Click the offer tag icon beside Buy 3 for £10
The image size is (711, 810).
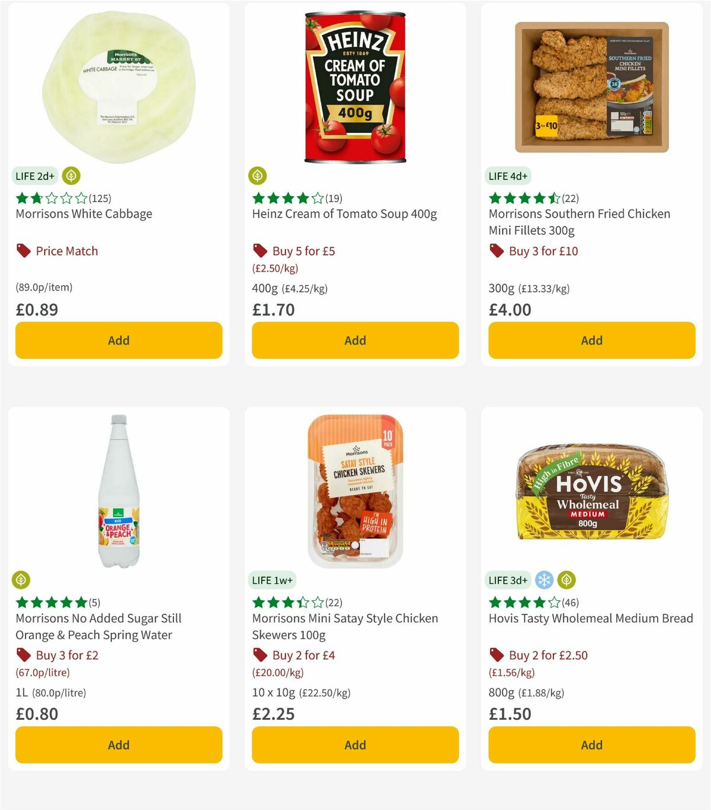(x=495, y=251)
